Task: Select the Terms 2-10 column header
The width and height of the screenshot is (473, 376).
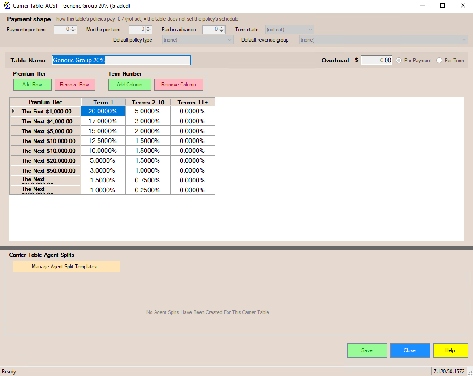Action: point(148,102)
